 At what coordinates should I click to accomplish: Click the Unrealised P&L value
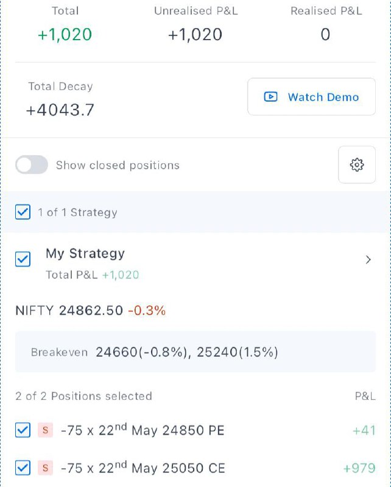click(x=195, y=34)
